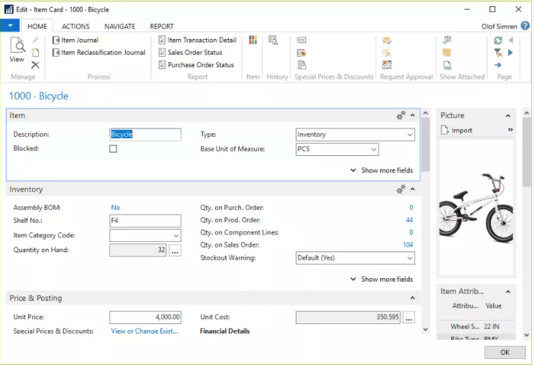Open Item Reclassification Journal
Image resolution: width=534 pixels, height=365 pixels.
(99, 53)
